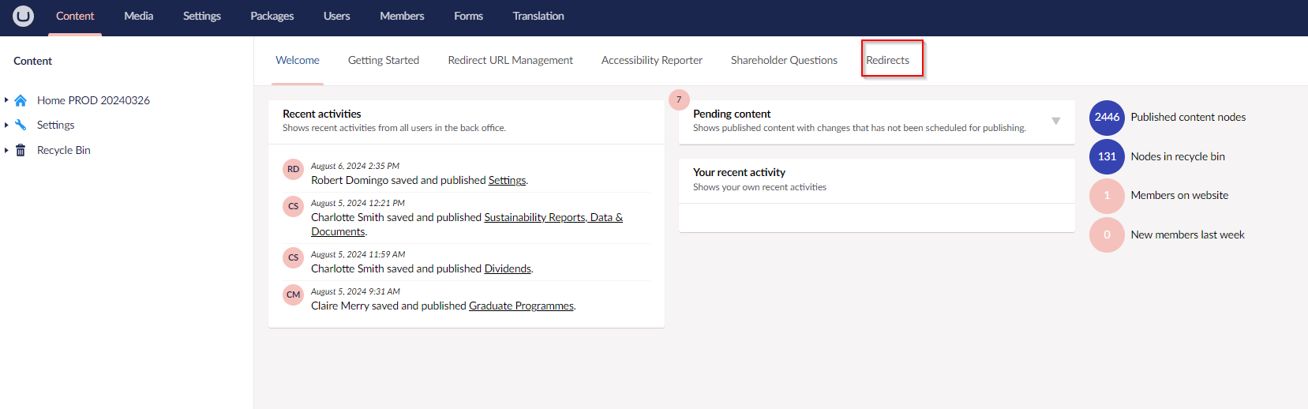Click the CM user avatar badge
Viewport: 1308px width, 409px height.
point(294,295)
